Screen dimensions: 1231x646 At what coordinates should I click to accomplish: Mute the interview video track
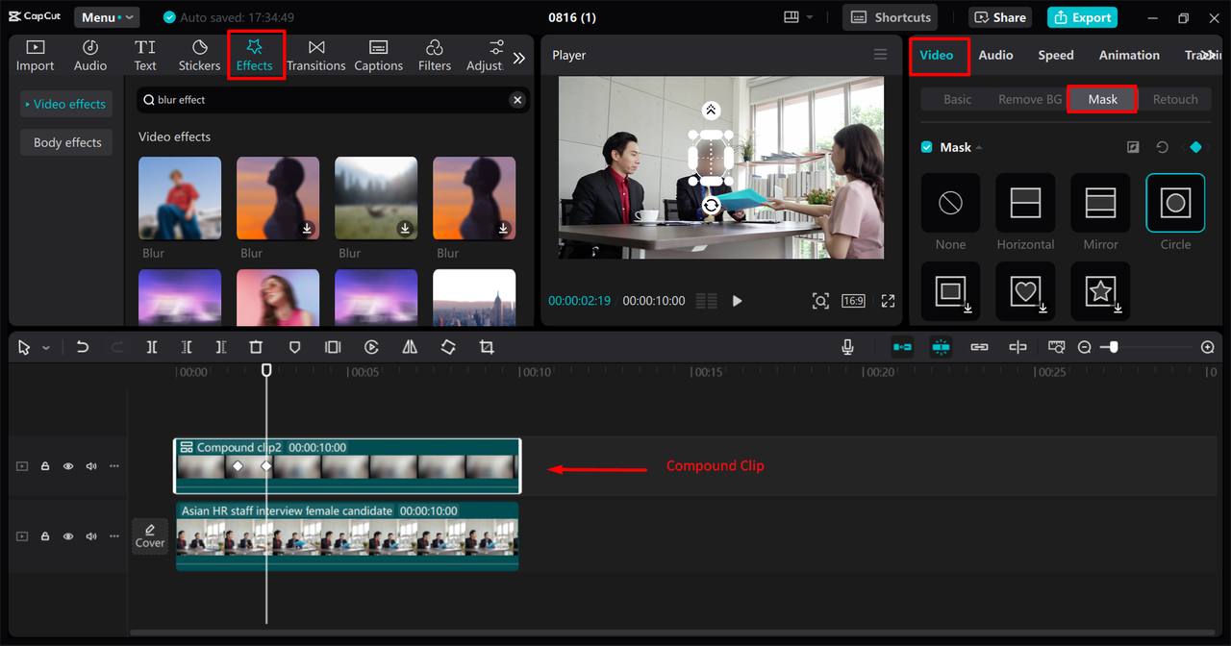pyautogui.click(x=91, y=536)
